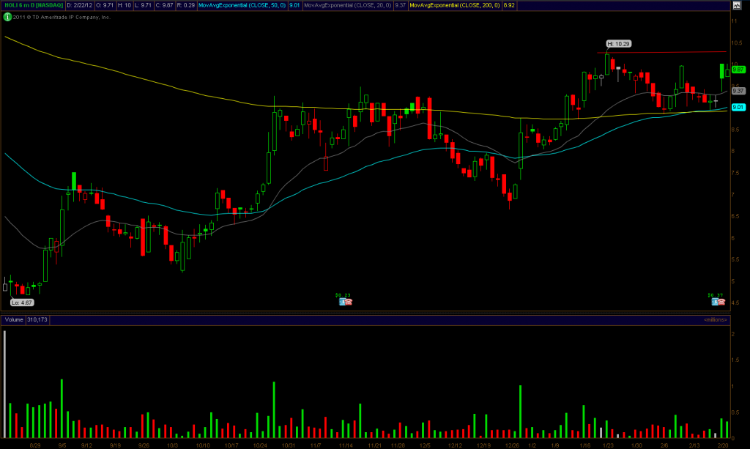This screenshot has width=750, height=449.
Task: Click the D: 2/22/12 date readout
Action: click(79, 5)
